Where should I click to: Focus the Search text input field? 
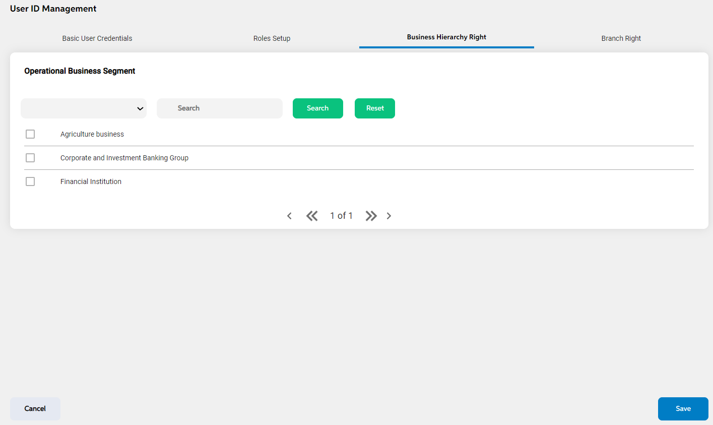click(x=220, y=108)
